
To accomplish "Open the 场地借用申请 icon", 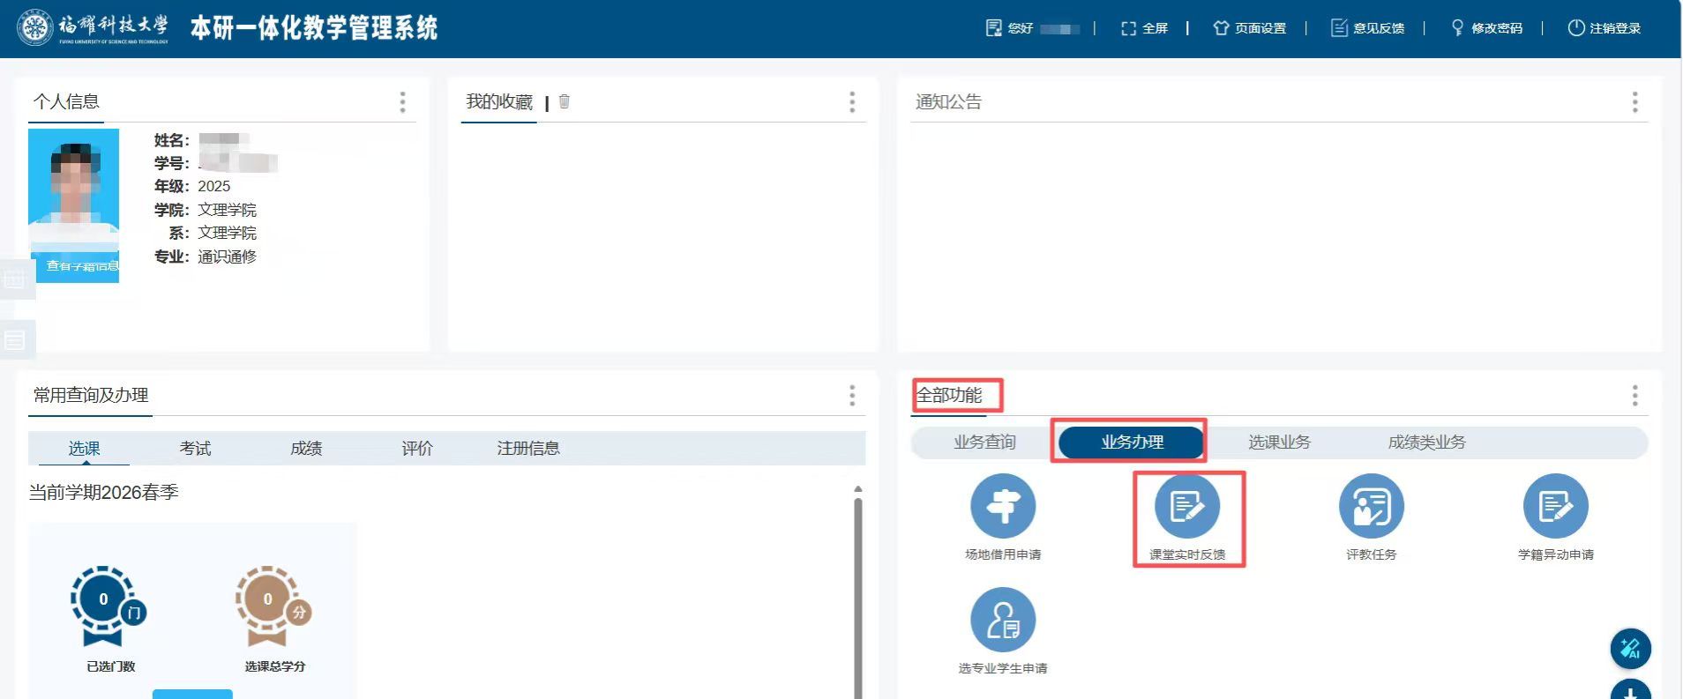I will pos(1003,507).
